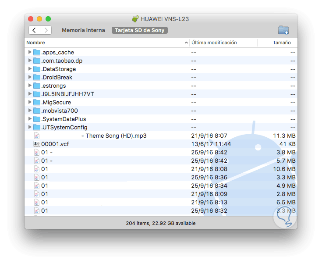Select the Tarjeta SD de Sony tab
322x264 pixels.
tap(140, 30)
